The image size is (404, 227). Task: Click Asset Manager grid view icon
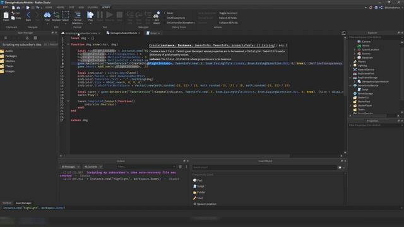(x=35, y=38)
